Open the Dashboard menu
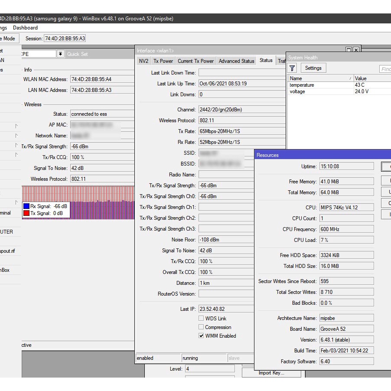Image resolution: width=391 pixels, height=391 pixels. pyautogui.click(x=25, y=27)
